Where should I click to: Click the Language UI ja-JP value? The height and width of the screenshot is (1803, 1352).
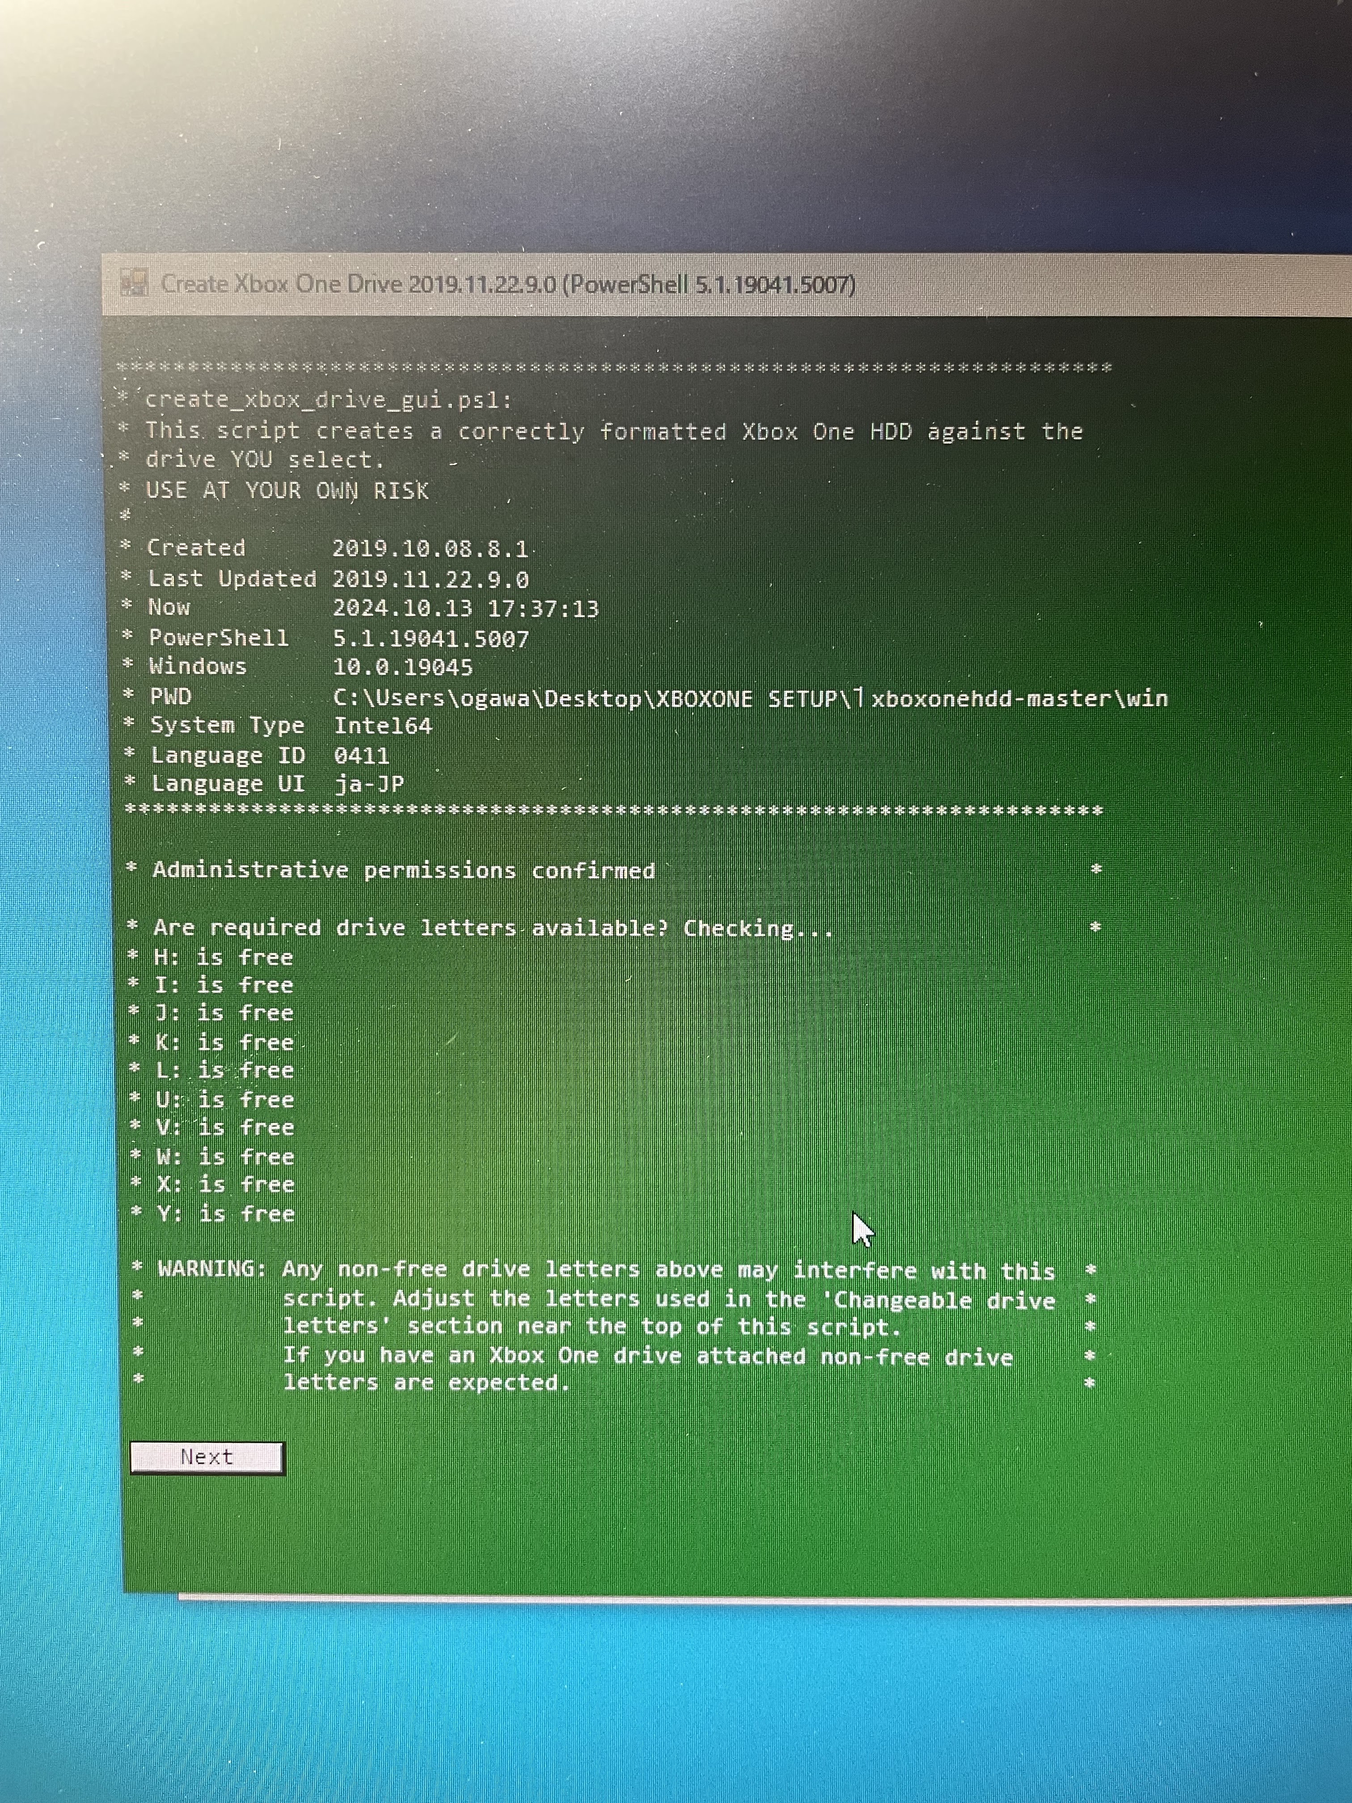coord(370,784)
